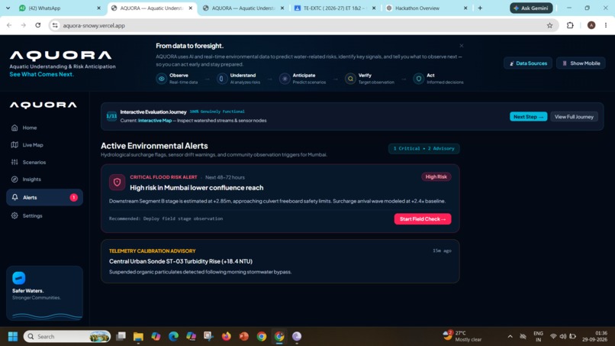615x346 pixels.
Task: Open the clock and date
Action: [595, 336]
